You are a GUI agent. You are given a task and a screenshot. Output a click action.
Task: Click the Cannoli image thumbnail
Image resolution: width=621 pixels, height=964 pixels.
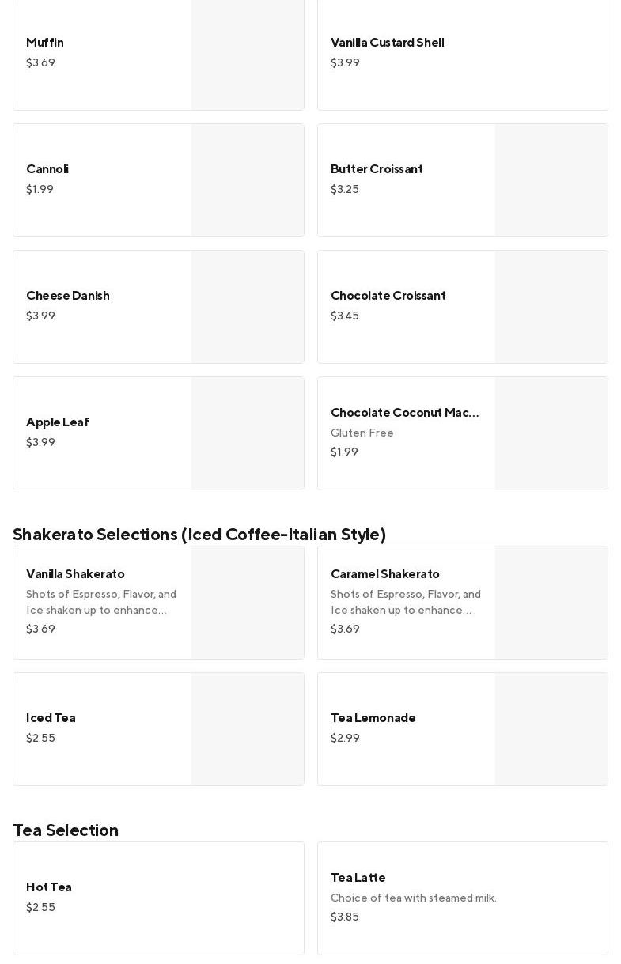tap(248, 180)
